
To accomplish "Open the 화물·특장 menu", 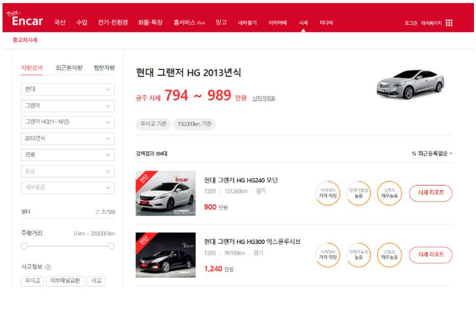I will pos(150,22).
